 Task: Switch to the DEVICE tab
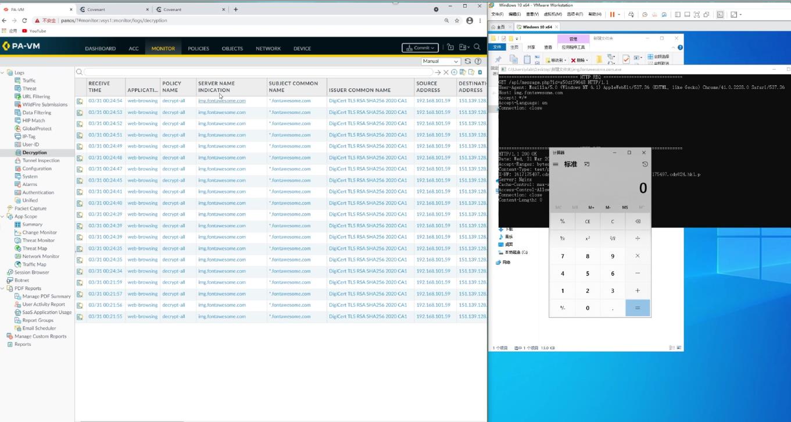[x=302, y=48]
